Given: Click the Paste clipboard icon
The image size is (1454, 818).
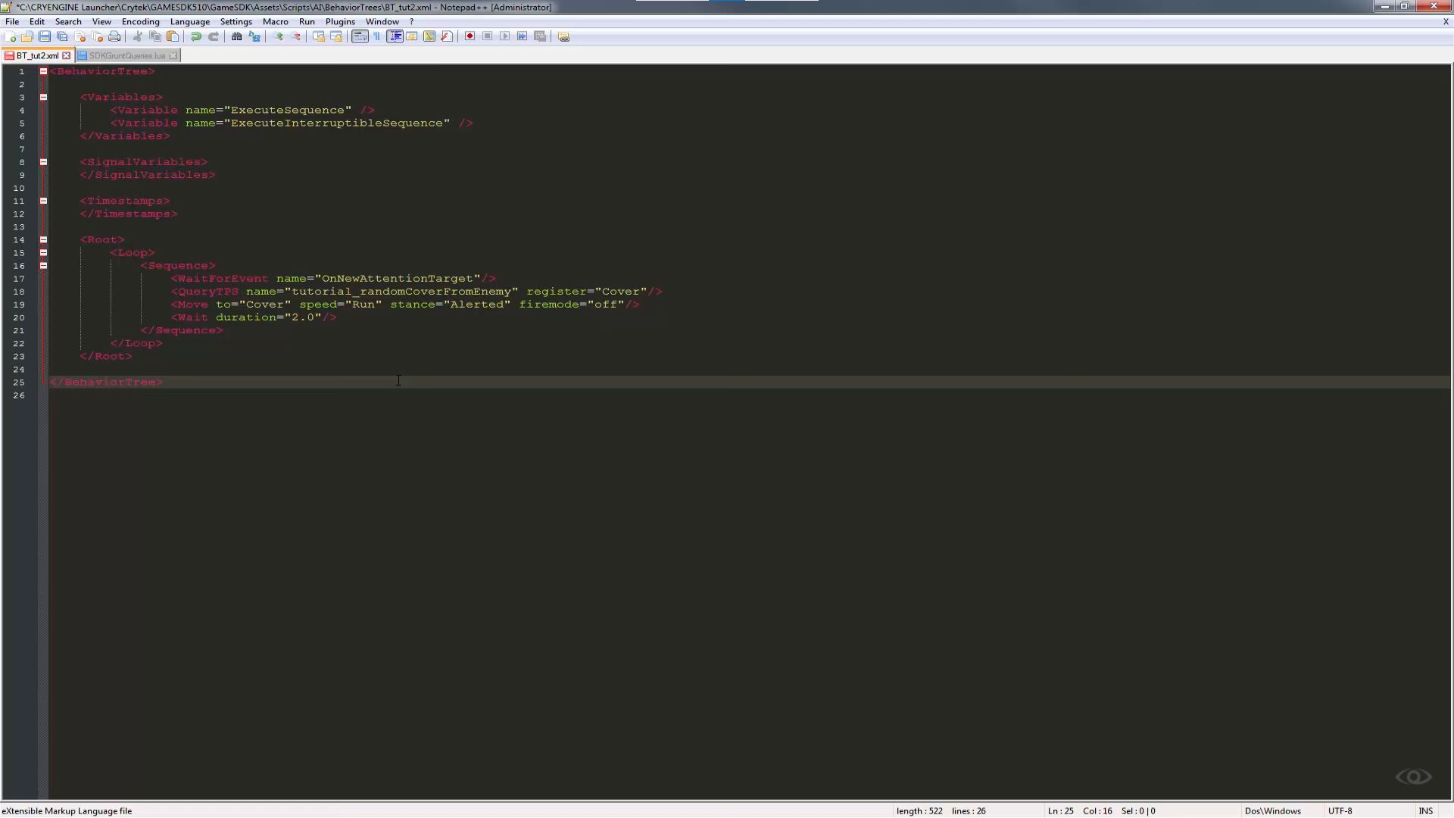Looking at the screenshot, I should [173, 36].
